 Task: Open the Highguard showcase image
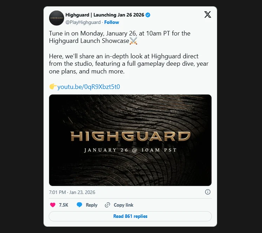tap(130, 140)
